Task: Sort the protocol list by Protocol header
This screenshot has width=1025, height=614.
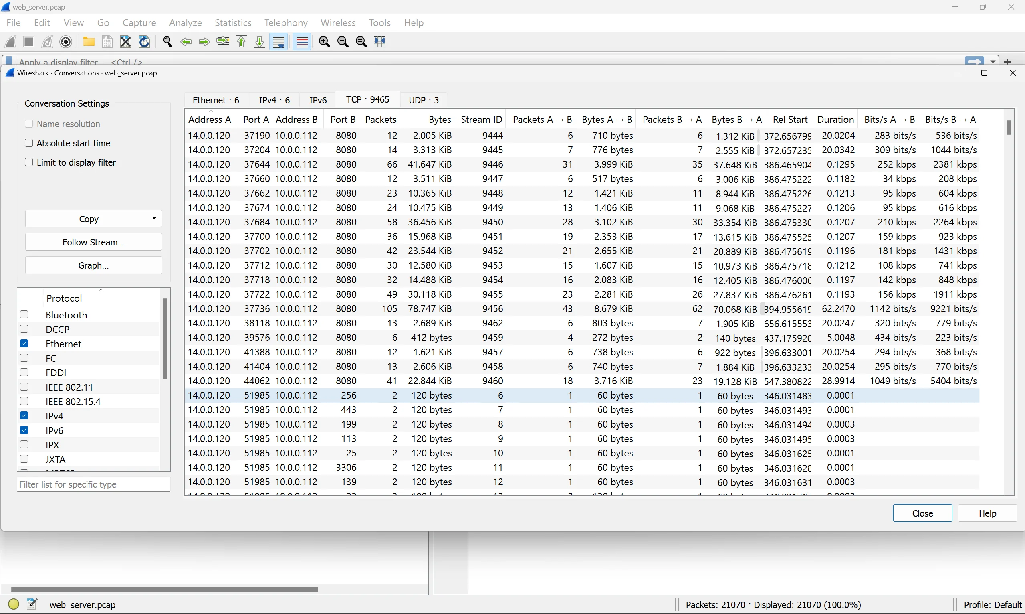Action: (101, 298)
